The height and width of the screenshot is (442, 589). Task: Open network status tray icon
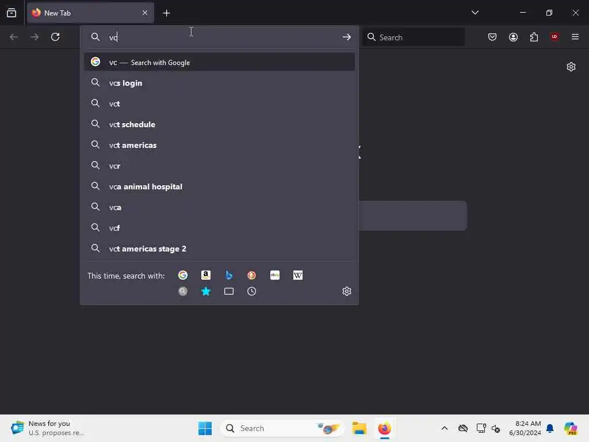480,428
